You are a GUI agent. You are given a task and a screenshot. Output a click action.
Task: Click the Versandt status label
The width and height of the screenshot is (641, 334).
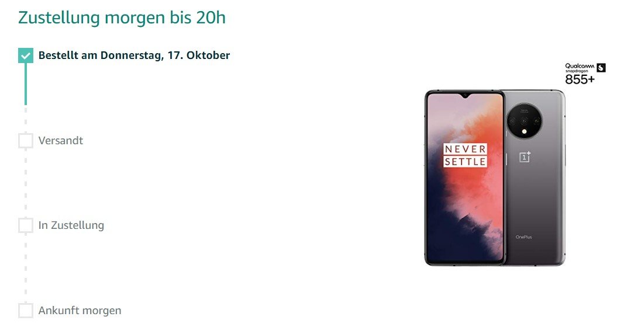pos(60,141)
